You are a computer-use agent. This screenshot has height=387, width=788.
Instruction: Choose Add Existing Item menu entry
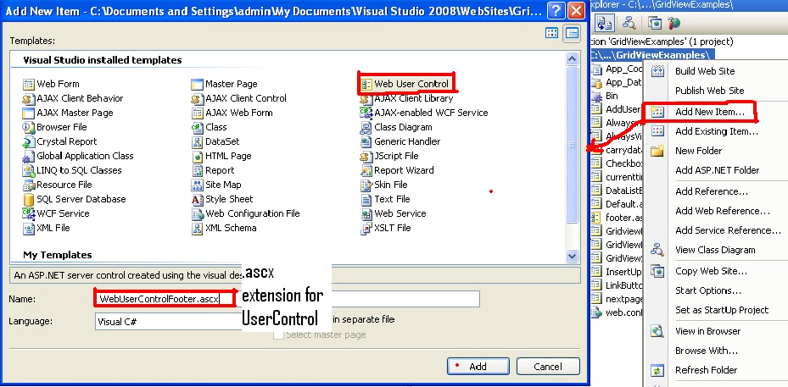(717, 131)
